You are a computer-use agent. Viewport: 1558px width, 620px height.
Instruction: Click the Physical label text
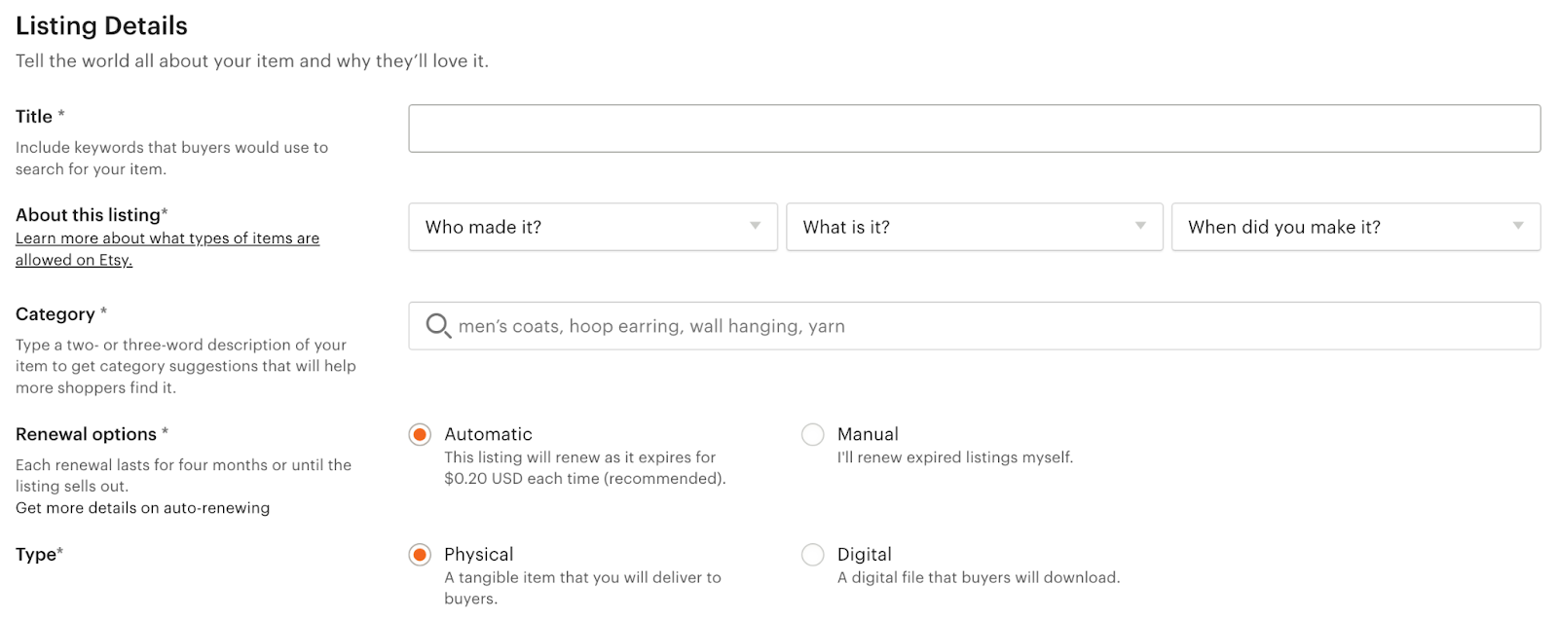(x=478, y=554)
